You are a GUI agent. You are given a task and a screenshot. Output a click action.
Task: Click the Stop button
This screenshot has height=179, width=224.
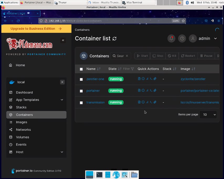[158, 56]
